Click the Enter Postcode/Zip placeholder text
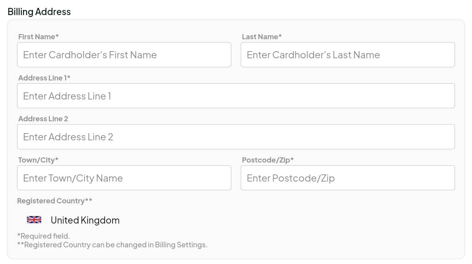472x264 pixels. click(x=291, y=178)
